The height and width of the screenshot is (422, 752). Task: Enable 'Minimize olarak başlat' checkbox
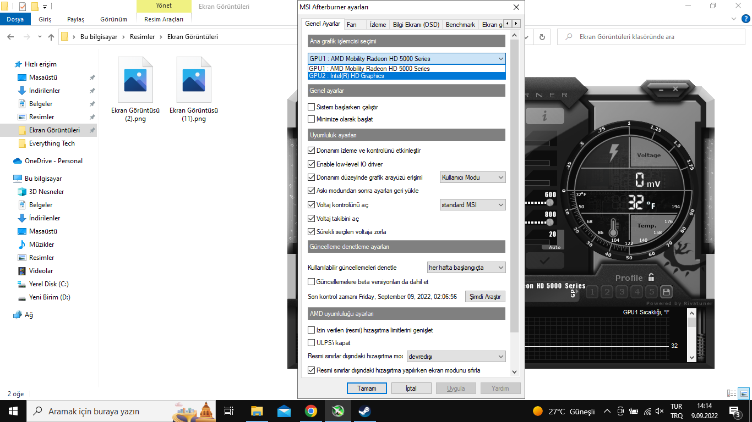click(312, 119)
